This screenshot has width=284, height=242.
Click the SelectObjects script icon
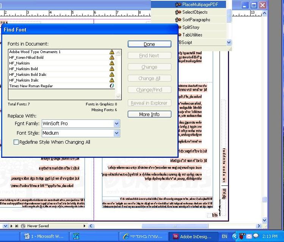(178, 12)
